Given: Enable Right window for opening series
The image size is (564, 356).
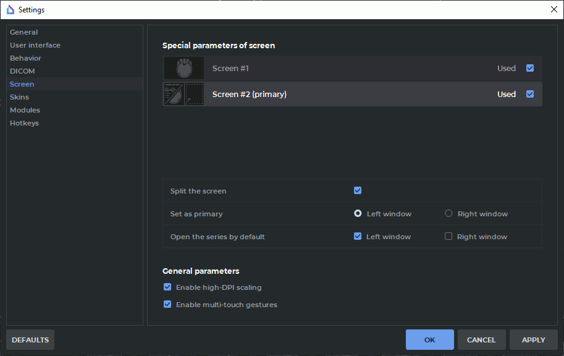Looking at the screenshot, I should click(448, 236).
